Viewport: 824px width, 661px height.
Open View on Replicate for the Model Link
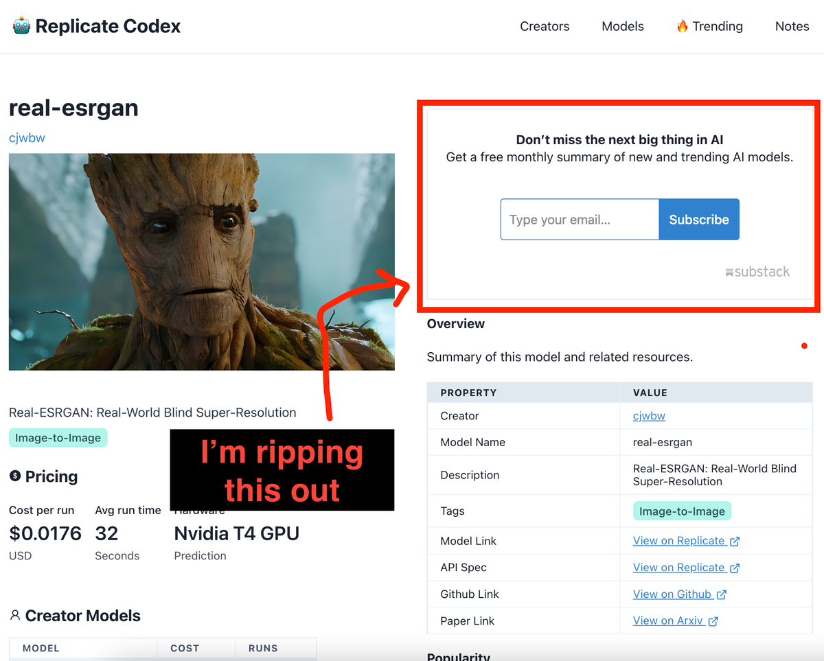coord(680,540)
